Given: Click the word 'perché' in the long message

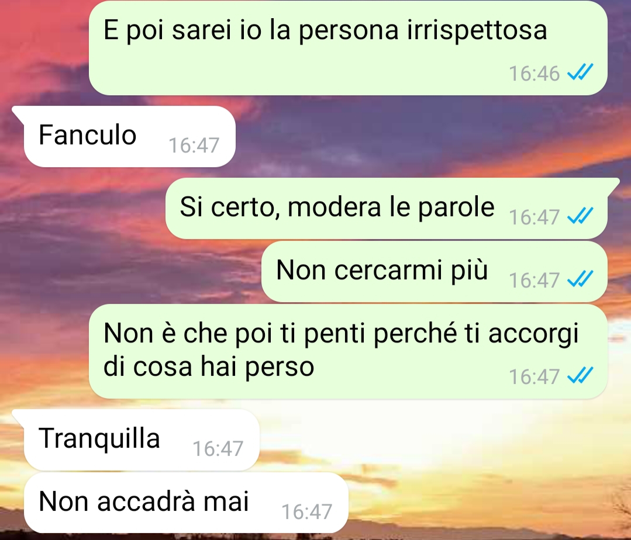Looking at the screenshot, I should [x=415, y=334].
